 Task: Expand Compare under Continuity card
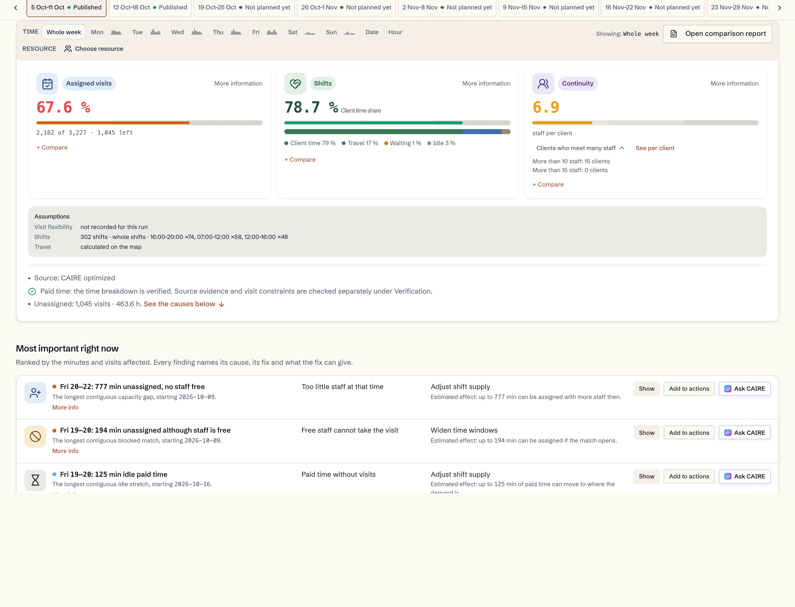tap(548, 185)
